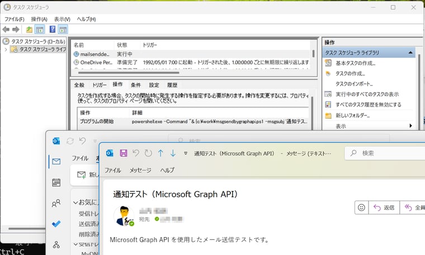425x255 pixels.
Task: Select タスク スケジューラ (ローカル) tree root
Action: pos(34,41)
